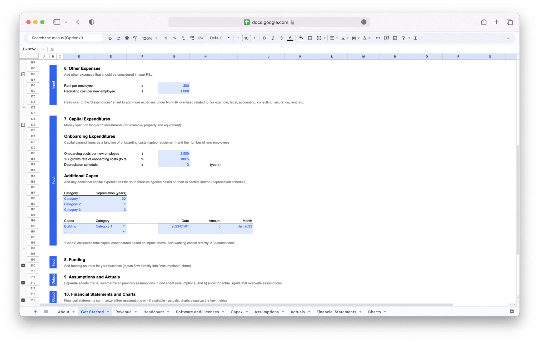This screenshot has height=342, width=539.
Task: Open fill color picker
Action: [301, 38]
